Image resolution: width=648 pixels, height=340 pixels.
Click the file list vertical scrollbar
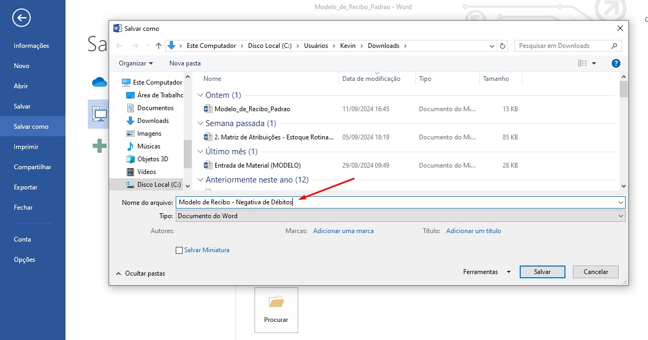click(x=624, y=133)
